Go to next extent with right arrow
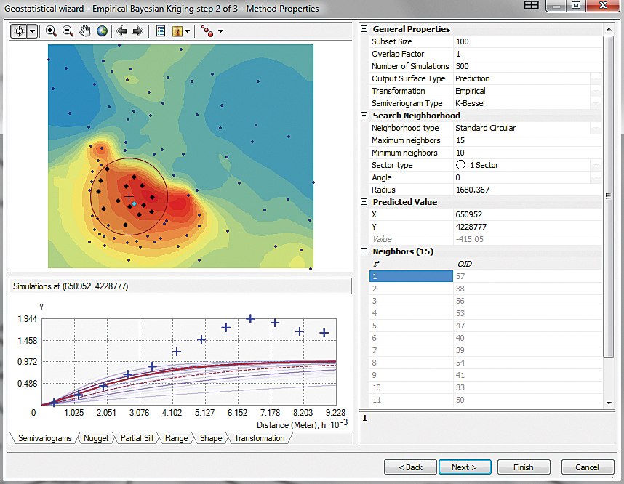The width and height of the screenshot is (624, 484). 137,31
